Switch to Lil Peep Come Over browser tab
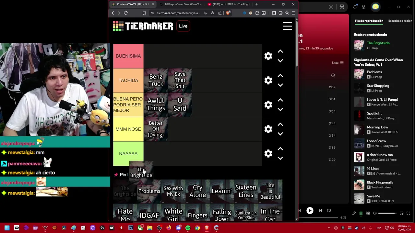The image size is (415, 233). click(181, 4)
